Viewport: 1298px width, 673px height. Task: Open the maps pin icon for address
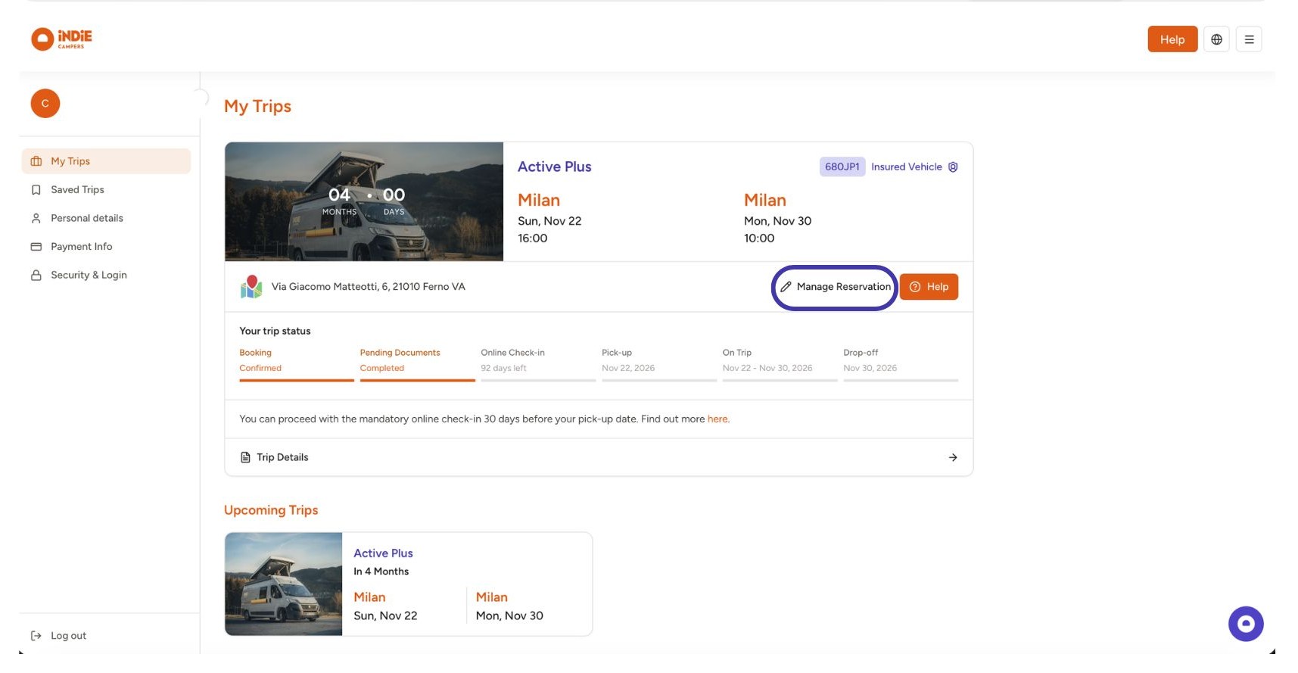point(251,287)
